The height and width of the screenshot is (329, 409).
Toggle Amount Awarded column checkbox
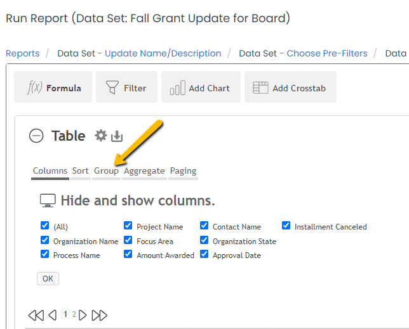coord(128,254)
